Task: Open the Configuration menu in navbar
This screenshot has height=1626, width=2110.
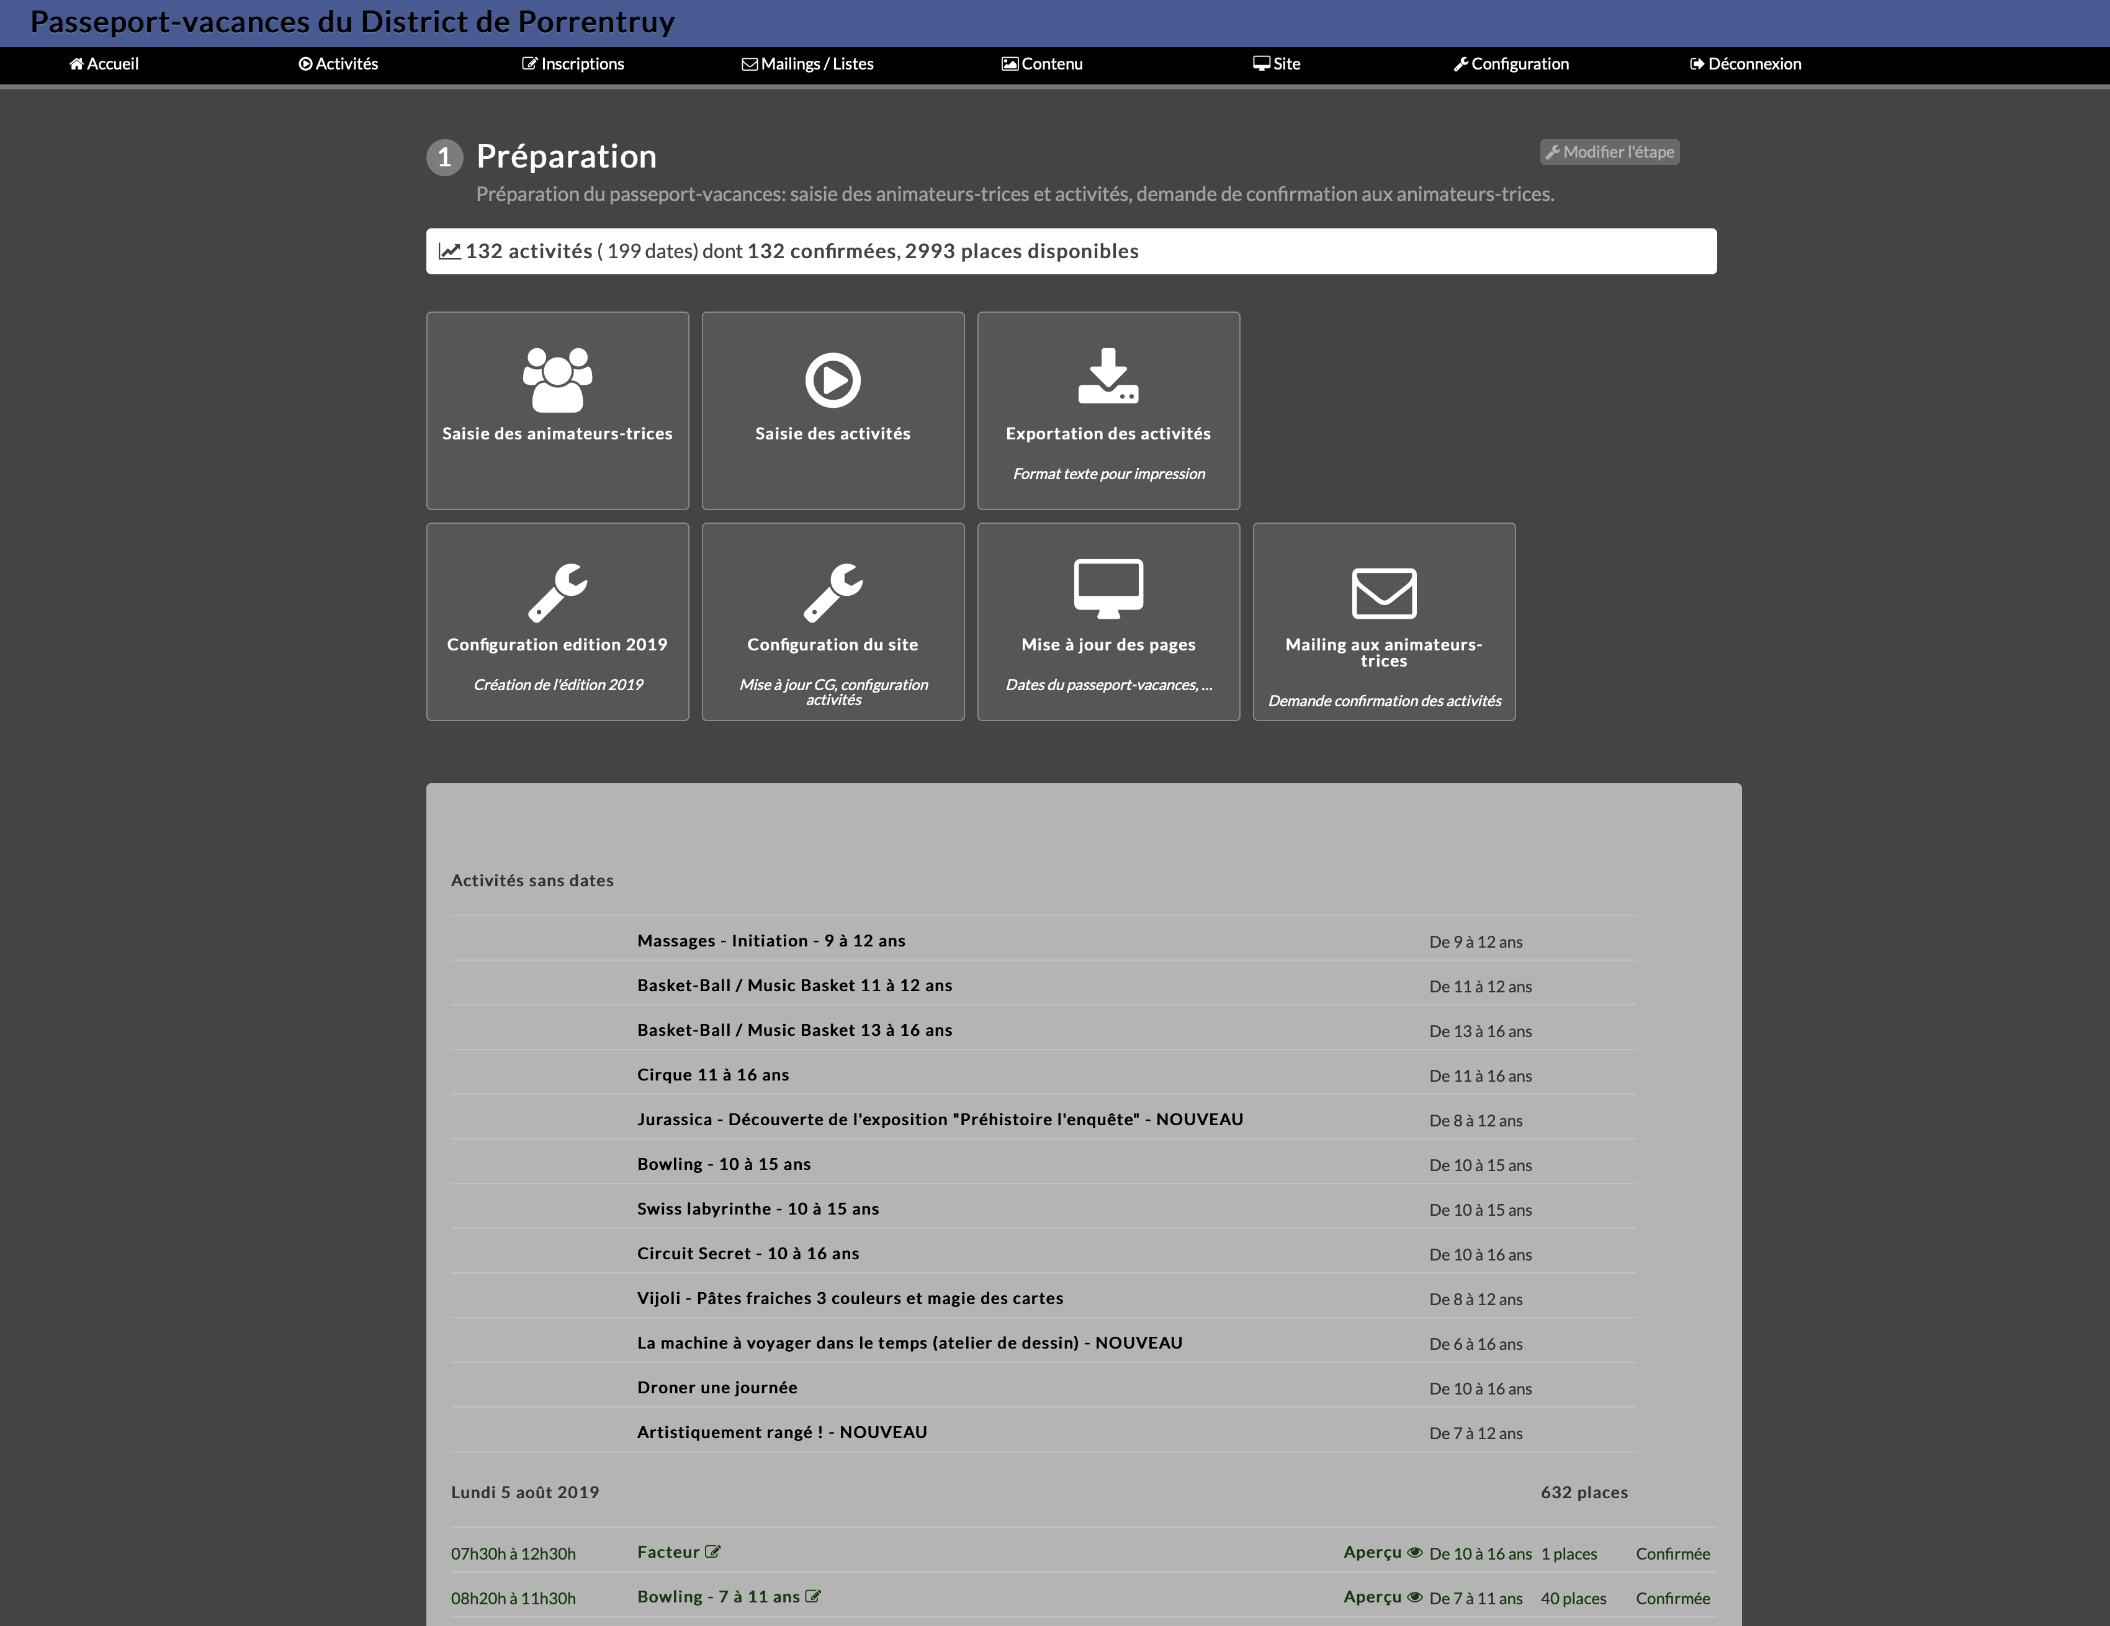Action: click(1511, 64)
